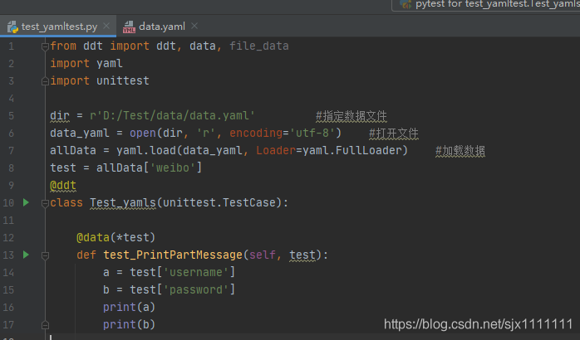The height and width of the screenshot is (340, 580).
Task: Click the pytest run configuration icon
Action: (x=406, y=4)
